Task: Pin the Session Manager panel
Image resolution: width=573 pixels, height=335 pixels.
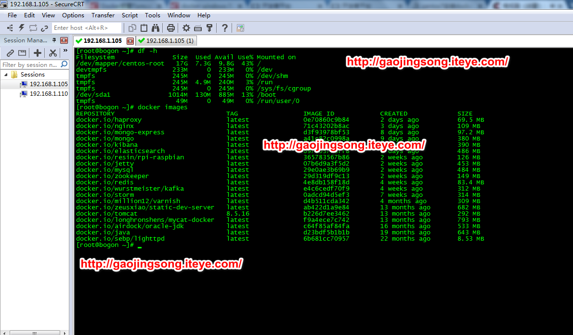Action: [54, 40]
